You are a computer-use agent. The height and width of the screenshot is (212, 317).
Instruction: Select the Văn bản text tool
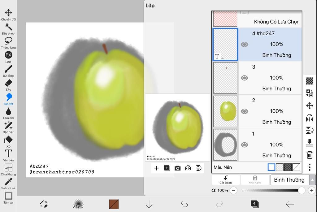pos(8,156)
